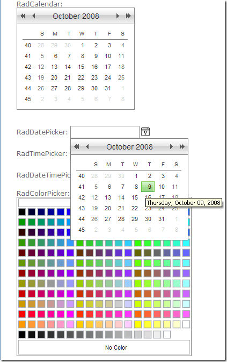227x362 pixels.
Task: Select Friday column header F in RadCalendar
Action: (x=109, y=34)
